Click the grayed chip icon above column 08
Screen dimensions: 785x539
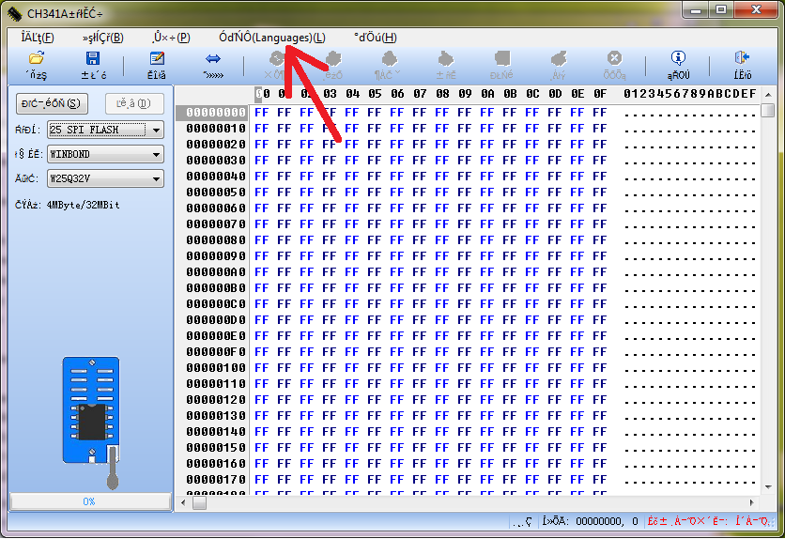click(445, 59)
